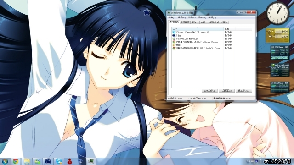The width and height of the screenshot is (294, 165).
Task: Click S-Bar globe icon in the task list
Action: (174, 35)
